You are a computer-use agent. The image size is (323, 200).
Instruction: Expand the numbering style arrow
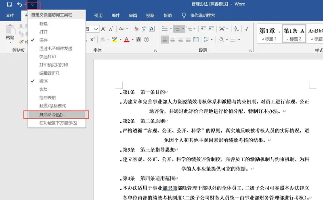click(183, 29)
